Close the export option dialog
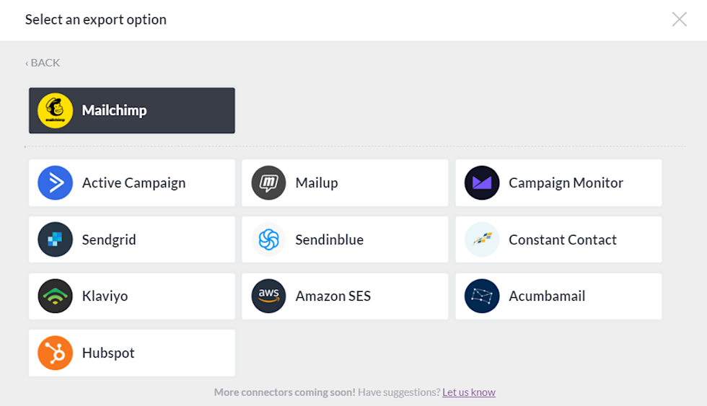Viewport: 707px width, 406px height. click(x=679, y=19)
